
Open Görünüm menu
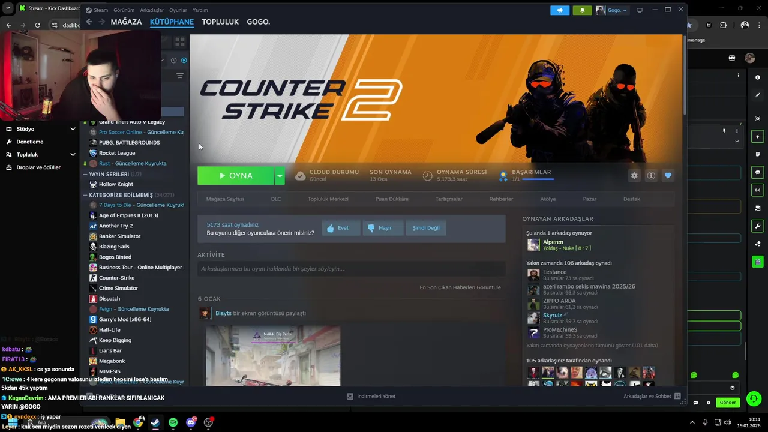(x=124, y=10)
